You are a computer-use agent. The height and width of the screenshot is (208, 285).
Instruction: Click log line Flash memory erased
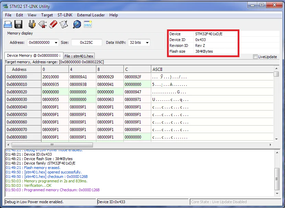tap(33, 168)
